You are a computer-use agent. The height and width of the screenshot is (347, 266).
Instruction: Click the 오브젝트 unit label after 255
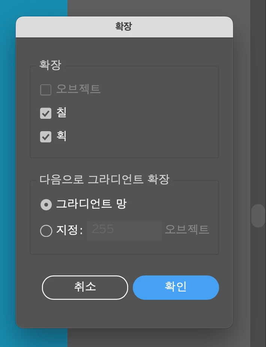(x=187, y=229)
